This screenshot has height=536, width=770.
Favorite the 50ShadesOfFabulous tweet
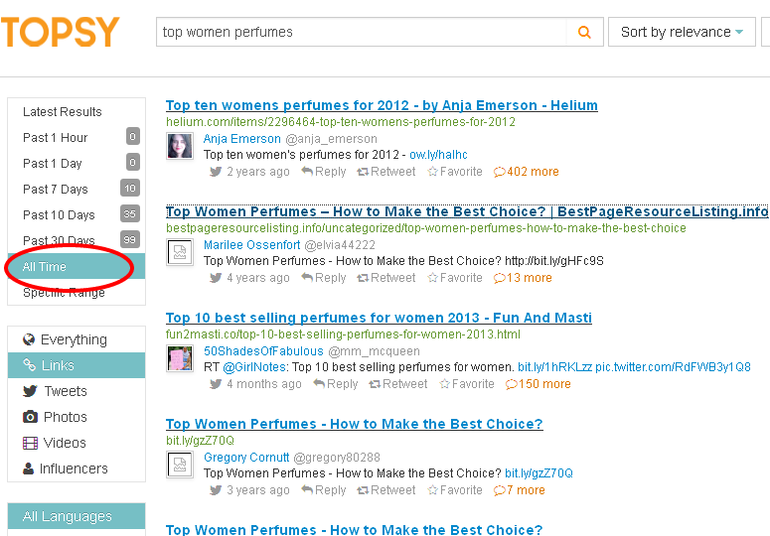(x=466, y=384)
